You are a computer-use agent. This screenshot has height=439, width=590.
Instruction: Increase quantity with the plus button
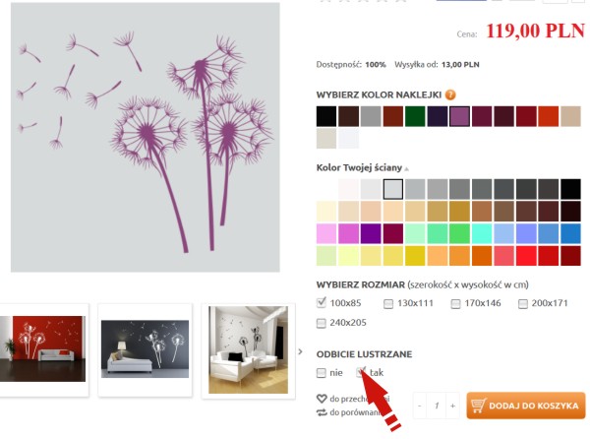click(452, 406)
